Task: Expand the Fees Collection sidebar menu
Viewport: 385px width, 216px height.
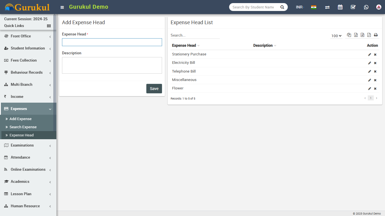Action: (x=24, y=60)
